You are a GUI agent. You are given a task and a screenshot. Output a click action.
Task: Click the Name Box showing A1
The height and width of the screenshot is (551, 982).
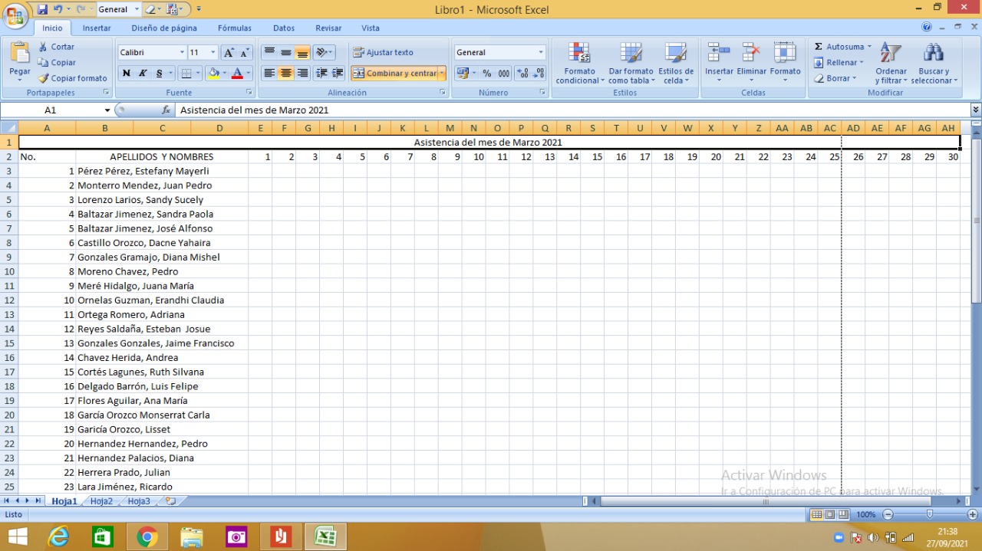pos(51,110)
